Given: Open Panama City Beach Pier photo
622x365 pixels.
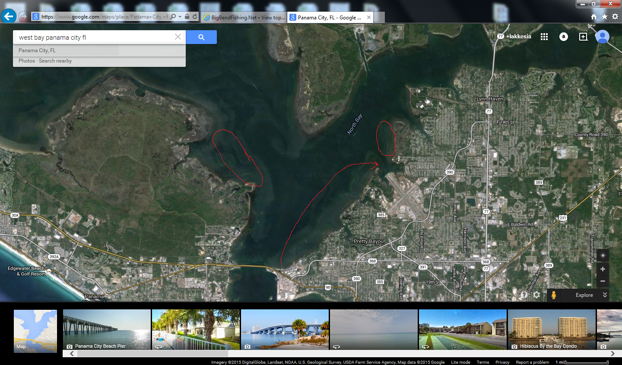Looking at the screenshot, I should click(107, 330).
